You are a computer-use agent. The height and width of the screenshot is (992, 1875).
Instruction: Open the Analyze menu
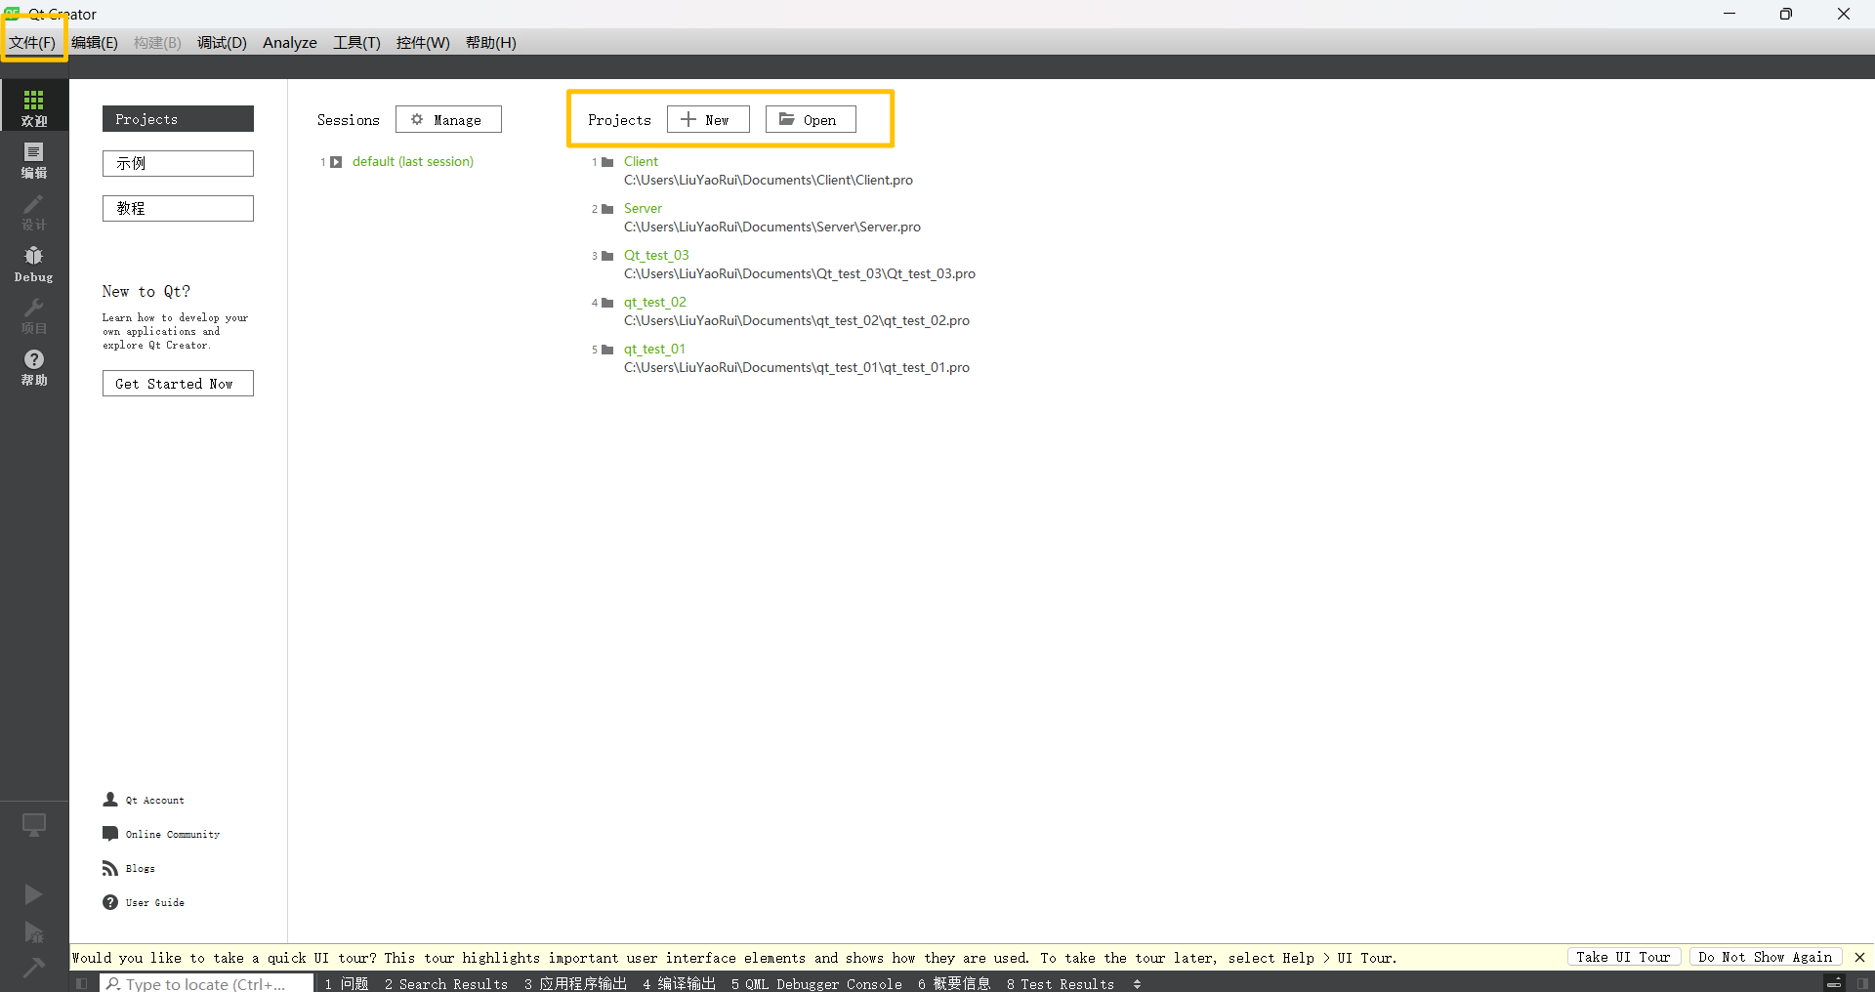(x=290, y=42)
